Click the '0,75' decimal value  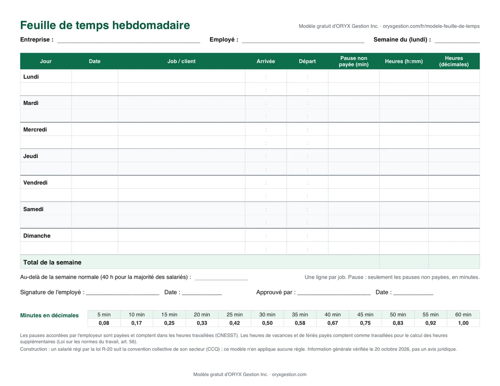coord(365,323)
